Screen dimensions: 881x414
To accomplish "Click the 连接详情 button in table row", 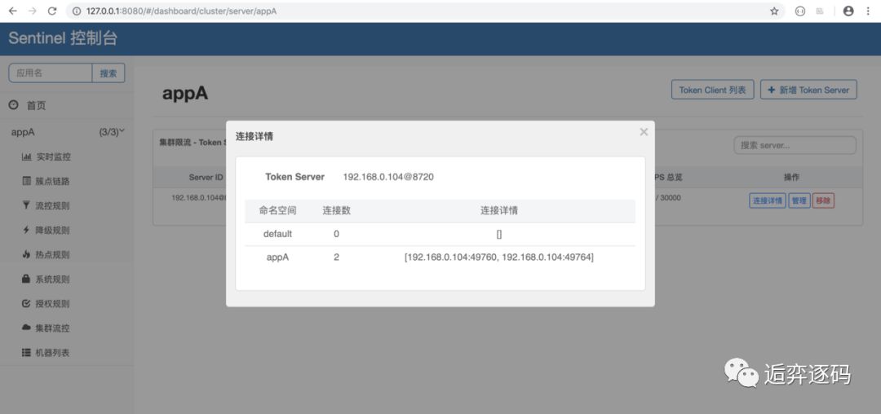I will [767, 200].
